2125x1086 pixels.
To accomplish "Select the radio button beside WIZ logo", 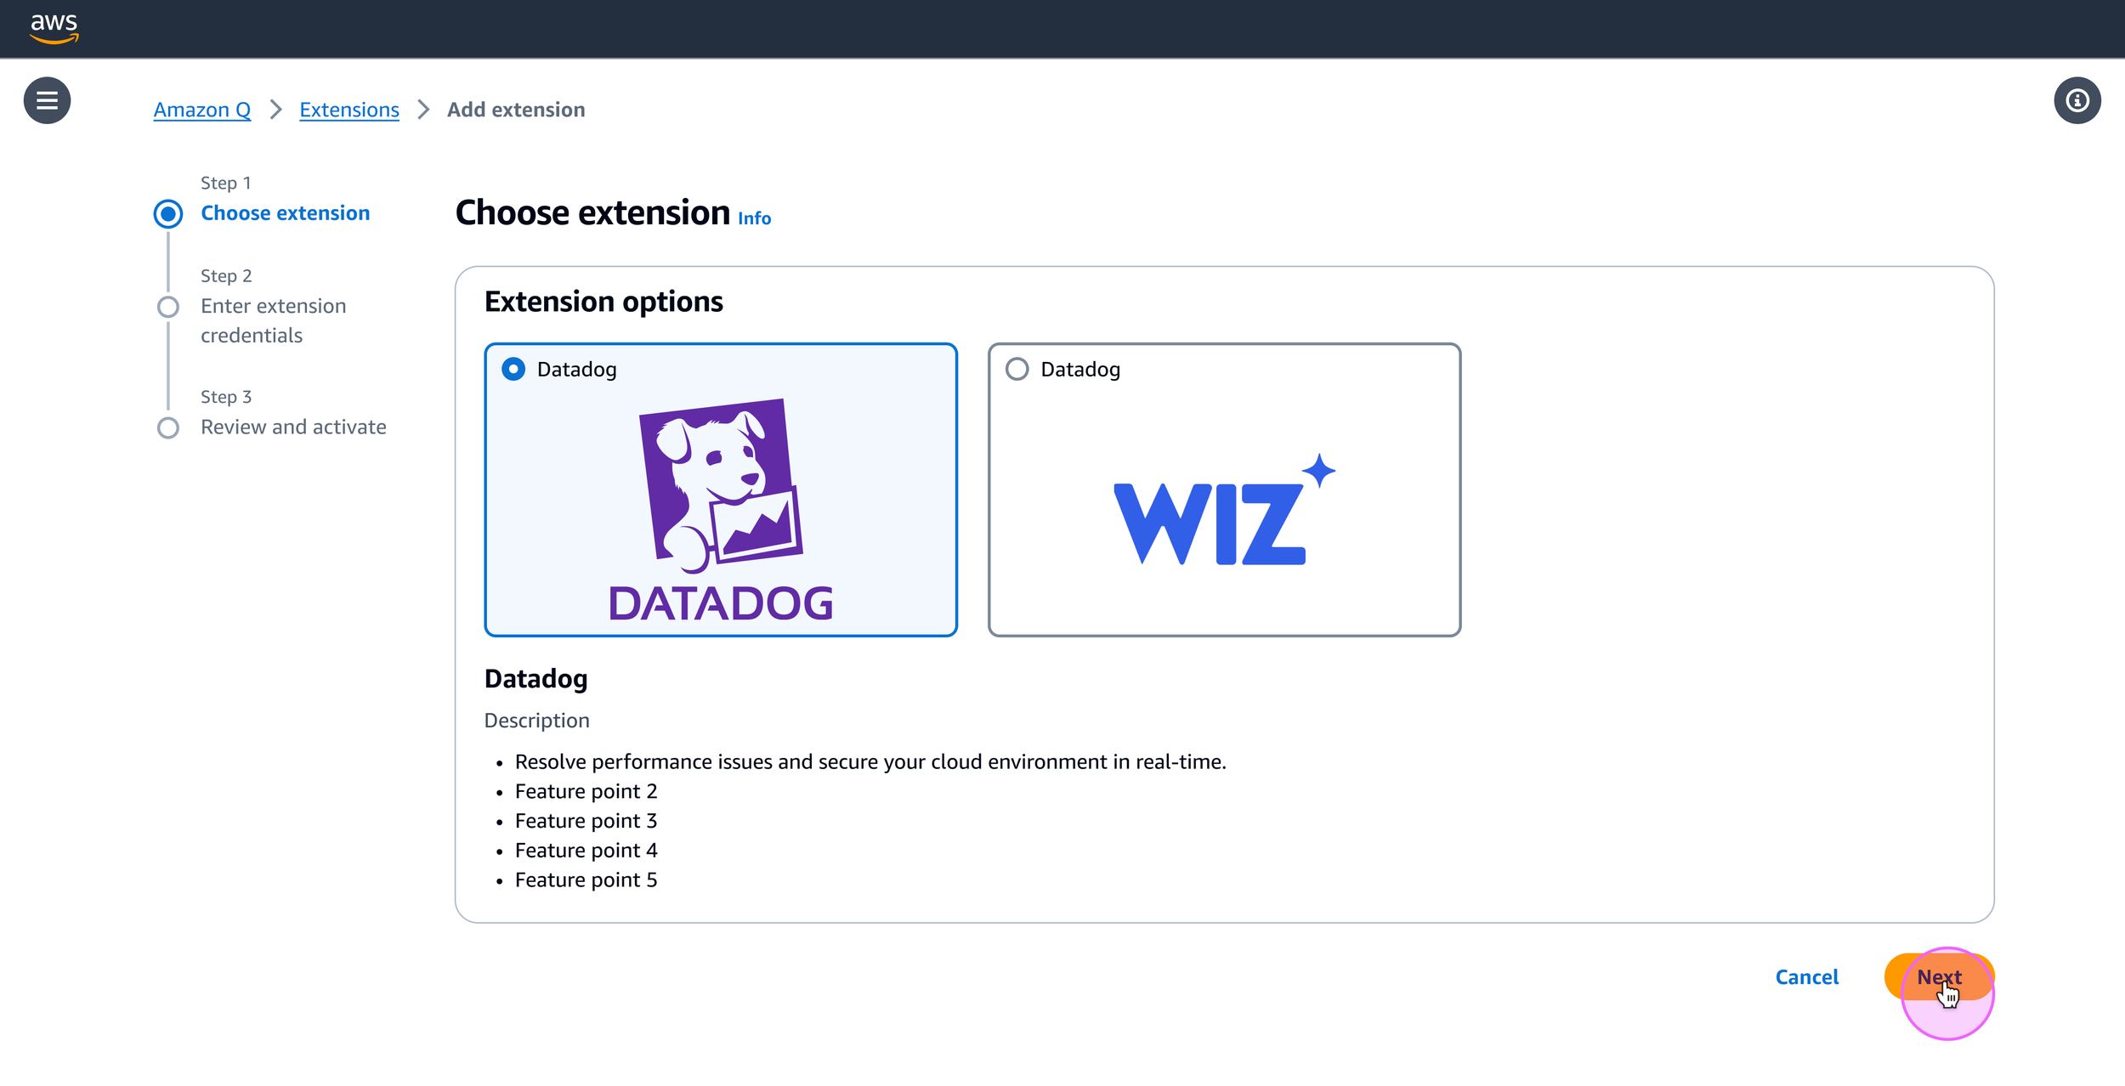I will point(1017,369).
